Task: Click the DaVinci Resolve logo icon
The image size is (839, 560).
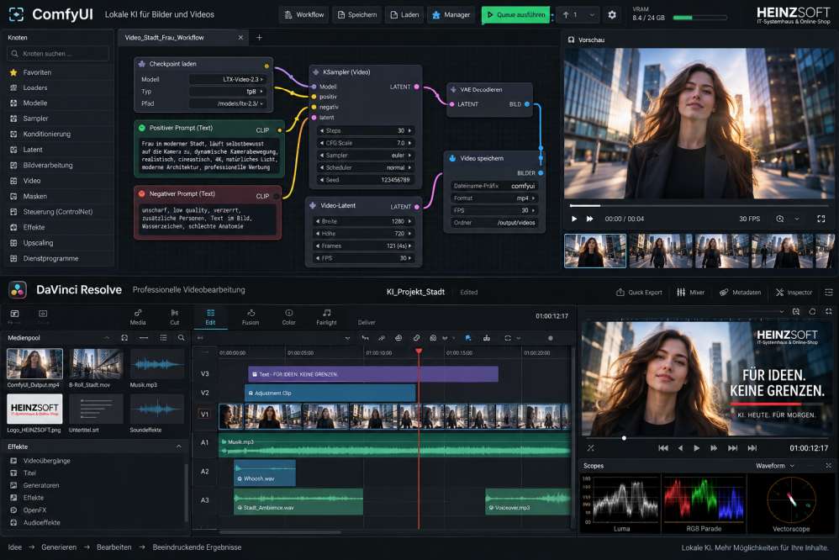Action: [18, 289]
